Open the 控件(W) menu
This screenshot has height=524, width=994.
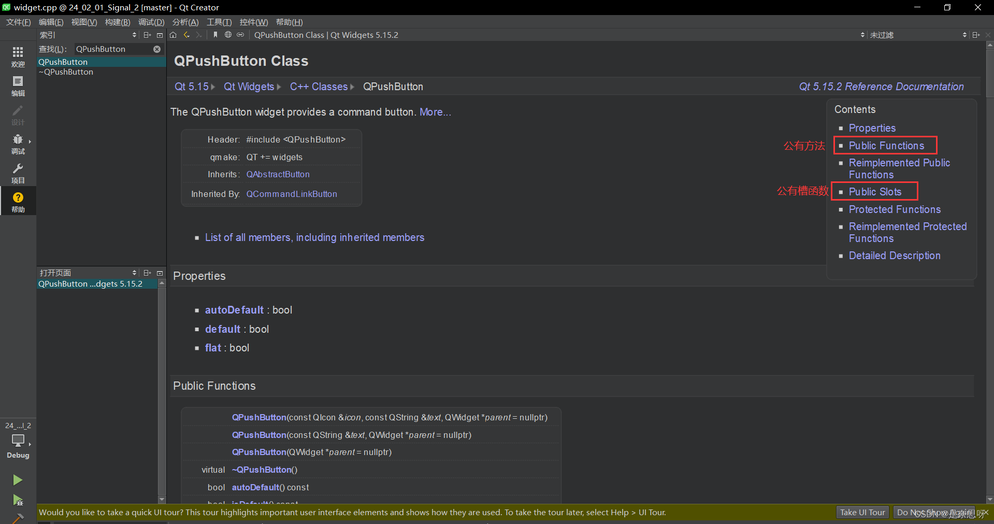pyautogui.click(x=254, y=22)
